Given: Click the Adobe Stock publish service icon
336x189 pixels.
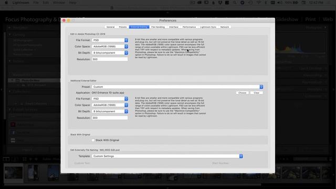Looking at the screenshot, I should pos(13,124).
